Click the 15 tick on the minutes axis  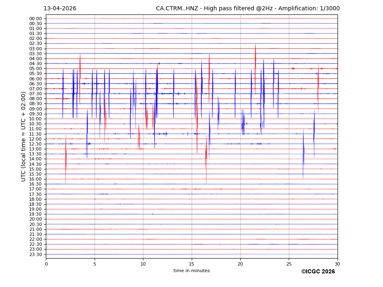[192, 264]
